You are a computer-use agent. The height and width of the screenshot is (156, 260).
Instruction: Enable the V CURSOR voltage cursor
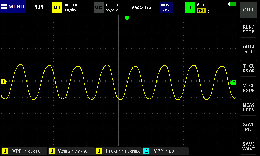click(x=248, y=88)
